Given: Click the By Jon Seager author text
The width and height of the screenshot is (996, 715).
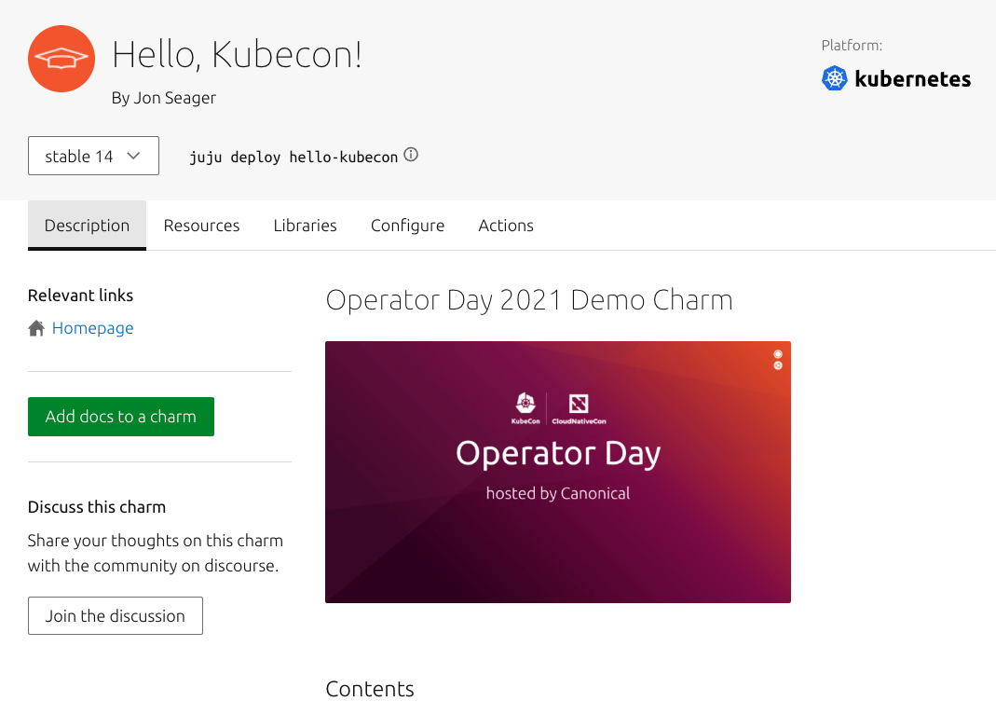Looking at the screenshot, I should point(164,96).
